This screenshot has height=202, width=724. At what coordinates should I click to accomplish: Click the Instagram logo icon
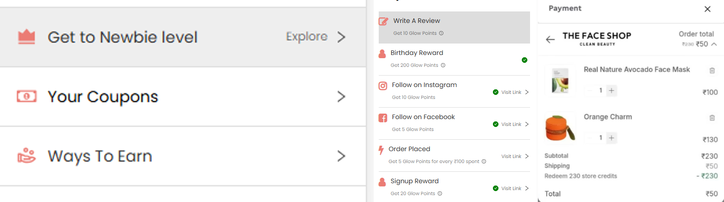383,86
